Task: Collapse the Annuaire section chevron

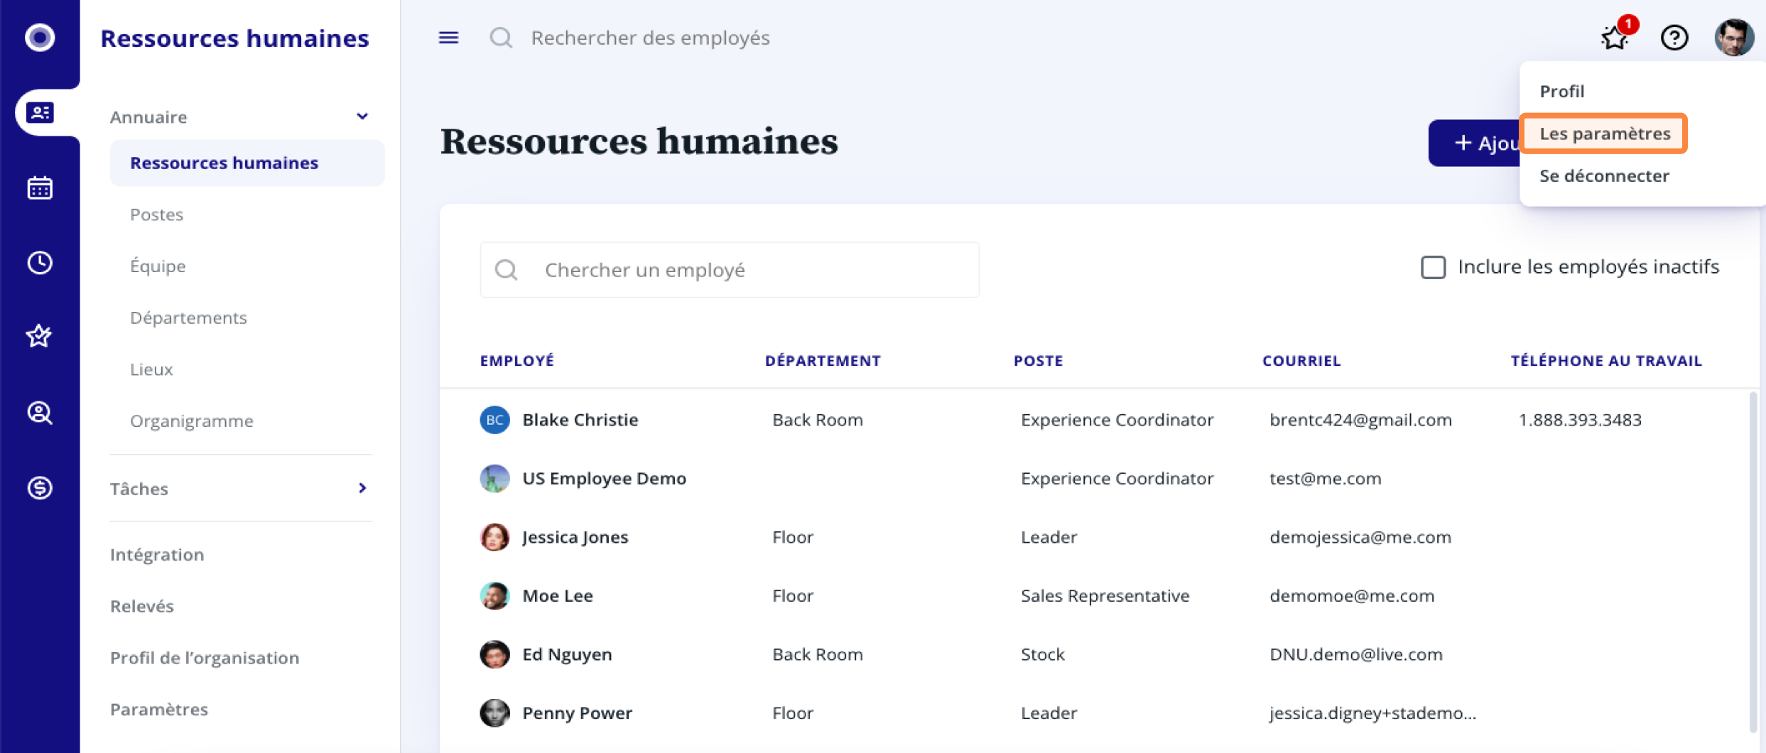Action: coord(362,117)
